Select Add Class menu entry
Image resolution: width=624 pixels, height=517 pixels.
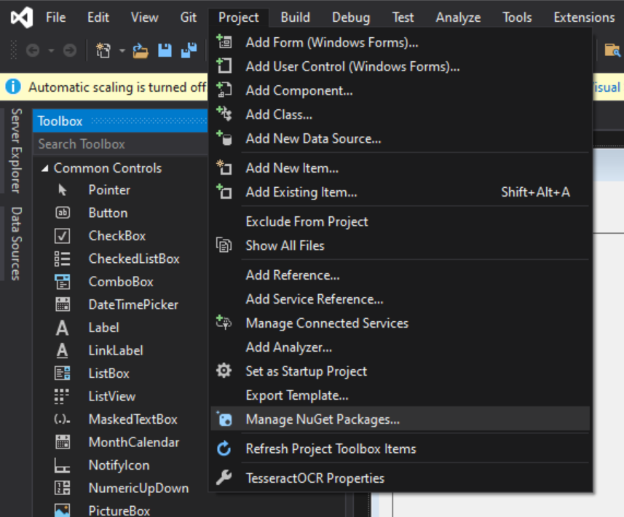point(400,114)
